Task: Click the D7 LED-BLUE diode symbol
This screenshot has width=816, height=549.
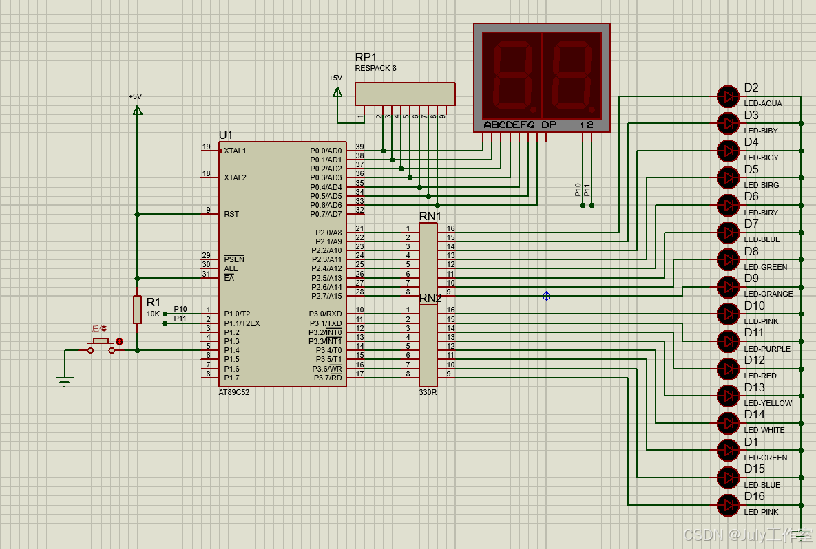Action: [x=728, y=233]
